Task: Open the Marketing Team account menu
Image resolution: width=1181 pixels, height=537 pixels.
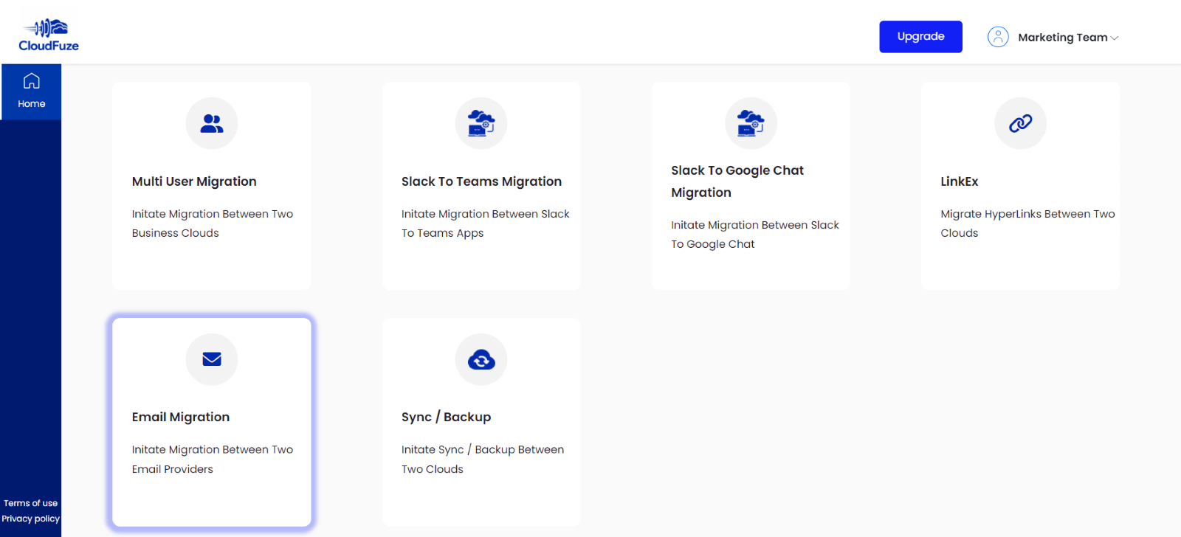Action: tap(1062, 38)
